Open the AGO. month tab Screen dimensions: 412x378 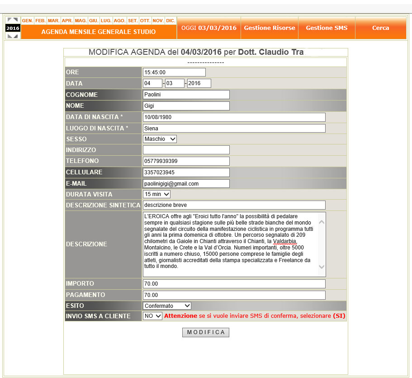119,21
